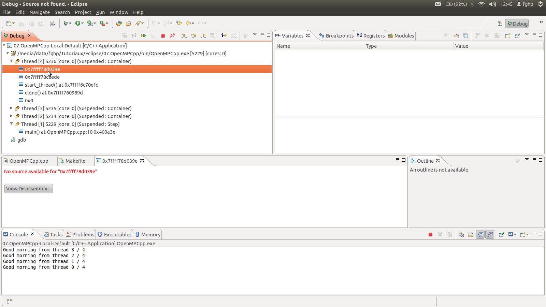
Task: Click the Step Into icon
Action: [x=184, y=35]
